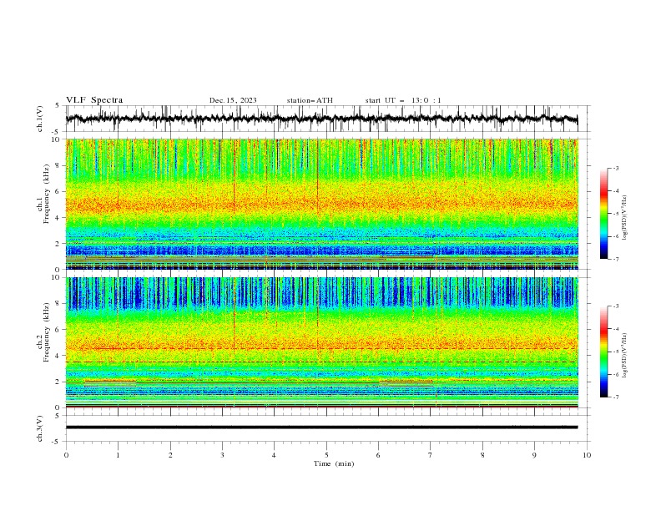Image resolution: width=661 pixels, height=511 pixels.
Task: Click the time axis tick label '5'
Action: tap(326, 455)
